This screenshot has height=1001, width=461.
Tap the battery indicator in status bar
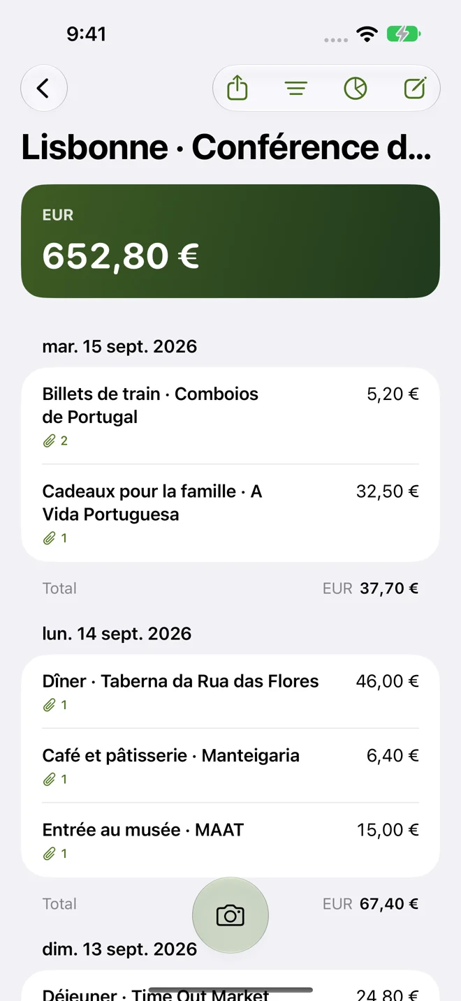click(403, 34)
